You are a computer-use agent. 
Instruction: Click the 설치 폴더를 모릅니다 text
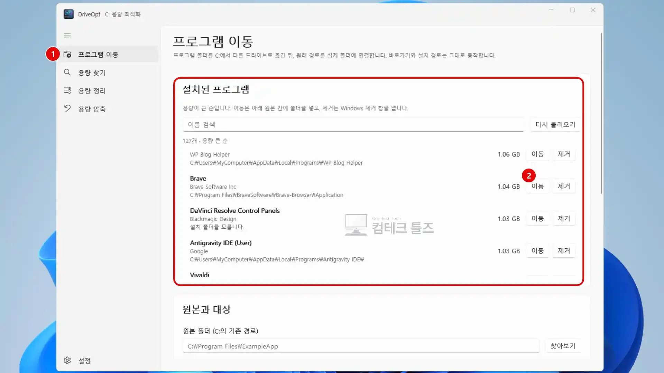click(217, 227)
